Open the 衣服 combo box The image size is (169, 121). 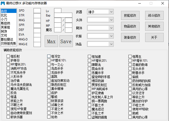point(100,36)
